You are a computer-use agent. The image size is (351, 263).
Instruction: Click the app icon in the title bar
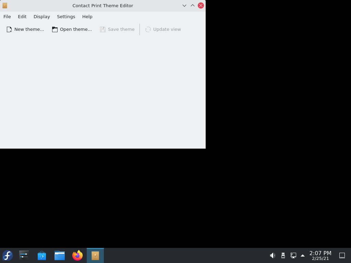coord(5,5)
